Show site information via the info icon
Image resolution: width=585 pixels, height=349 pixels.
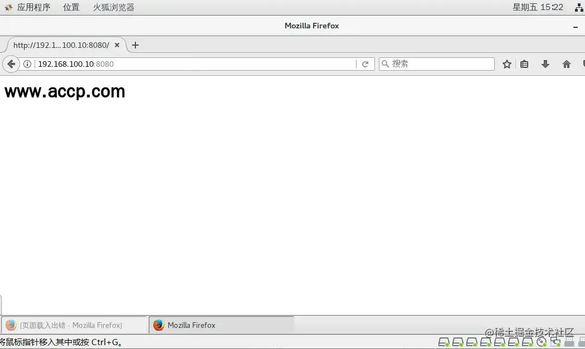[27, 64]
